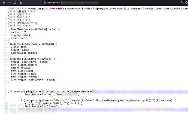Click the 'display: block;' line
The height and width of the screenshot is (115, 188).
point(21,35)
